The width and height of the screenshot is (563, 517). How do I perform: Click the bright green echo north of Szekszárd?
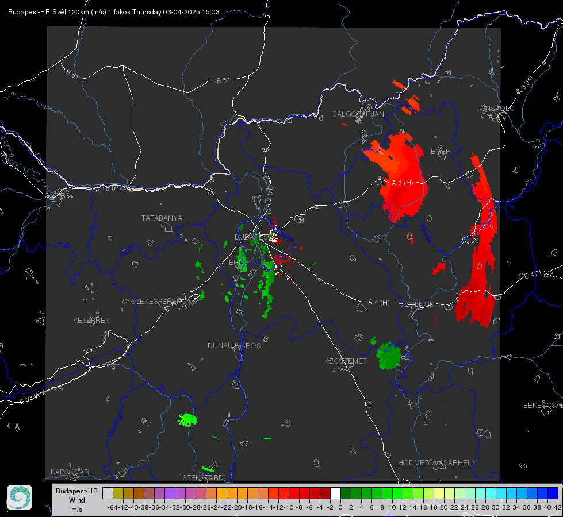(187, 419)
